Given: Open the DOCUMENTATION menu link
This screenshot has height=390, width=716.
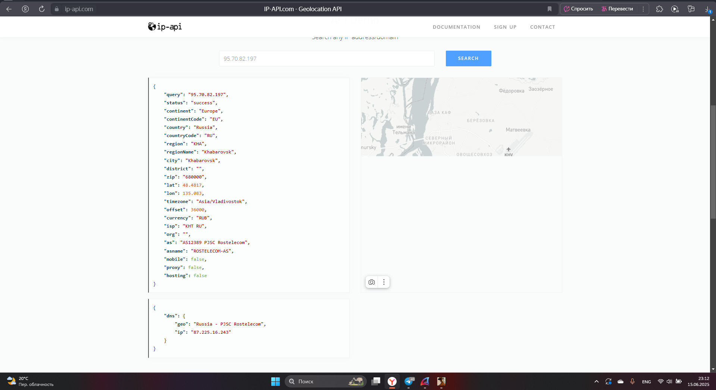Looking at the screenshot, I should [x=456, y=27].
